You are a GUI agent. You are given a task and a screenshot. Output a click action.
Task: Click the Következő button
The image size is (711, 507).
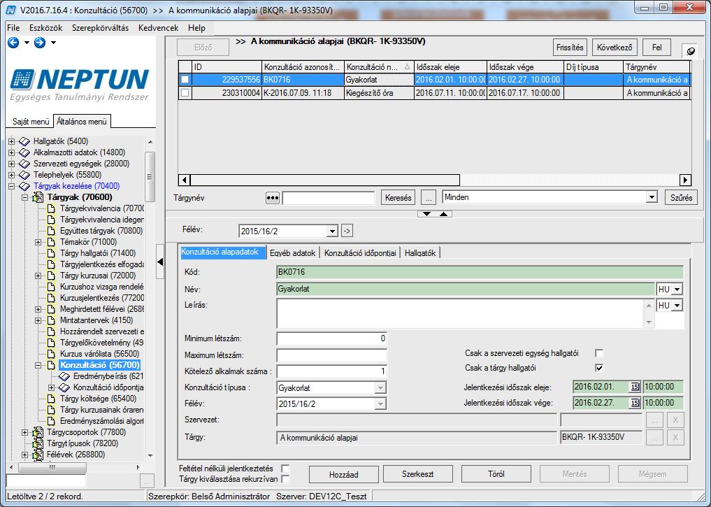pyautogui.click(x=615, y=48)
